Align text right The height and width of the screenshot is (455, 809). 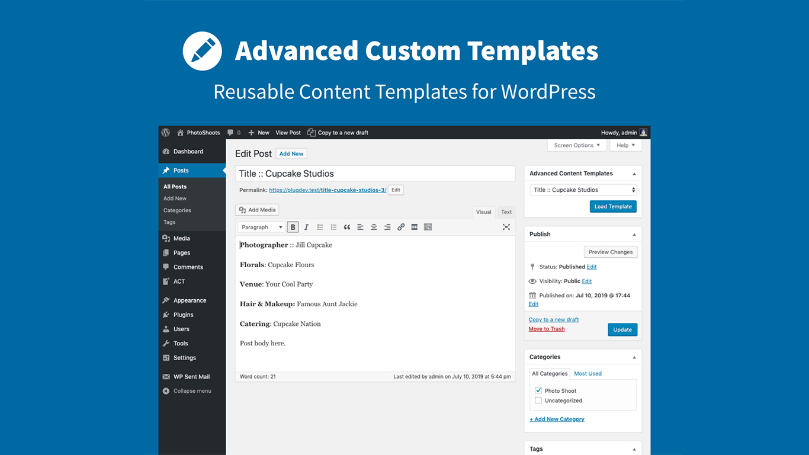point(387,227)
